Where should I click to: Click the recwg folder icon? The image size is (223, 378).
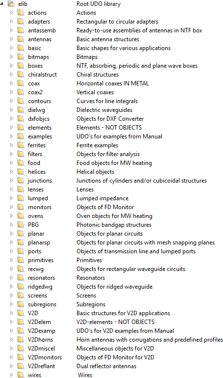pyautogui.click(x=21, y=269)
